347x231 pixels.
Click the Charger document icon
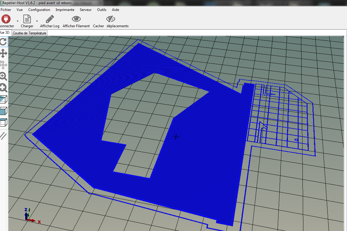tap(27, 19)
